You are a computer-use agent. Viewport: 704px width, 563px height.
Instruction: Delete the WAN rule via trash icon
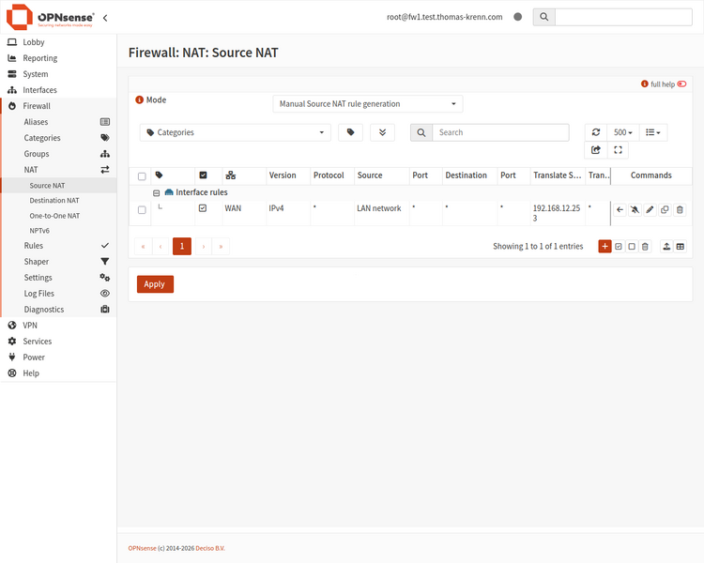click(680, 209)
